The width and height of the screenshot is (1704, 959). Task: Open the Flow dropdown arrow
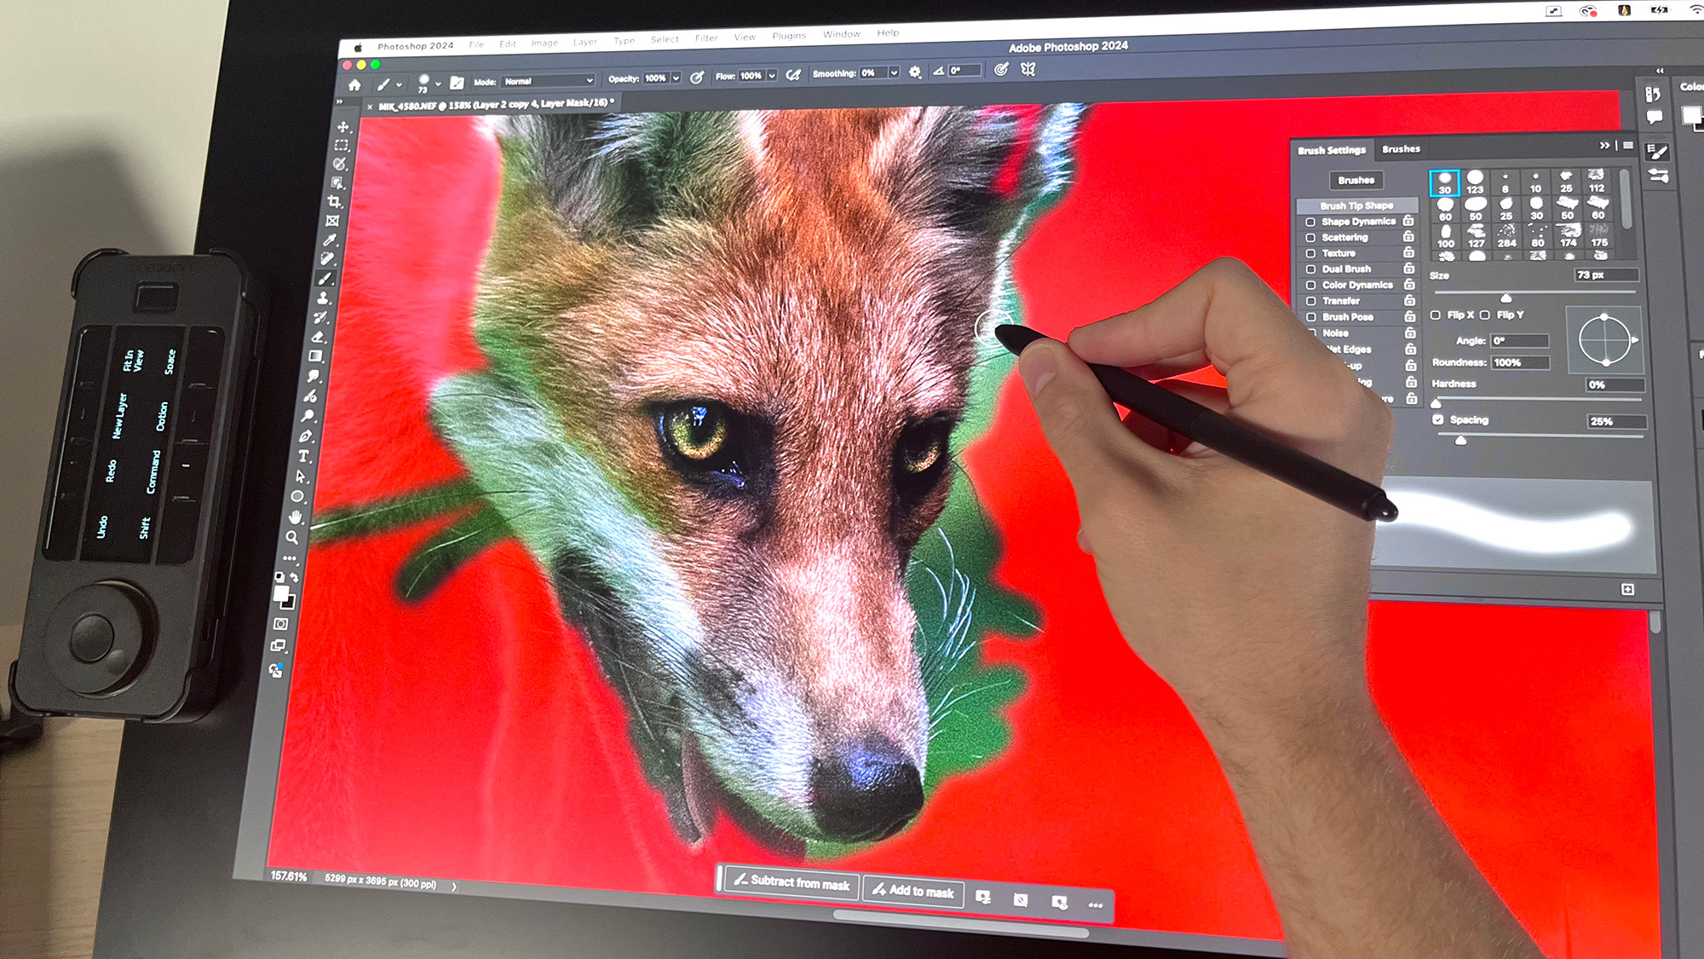coord(772,76)
